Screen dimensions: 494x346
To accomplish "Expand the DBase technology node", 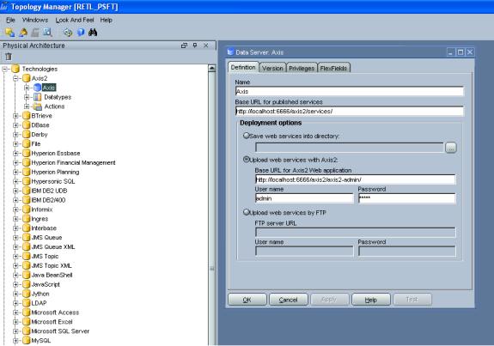I will coord(15,125).
